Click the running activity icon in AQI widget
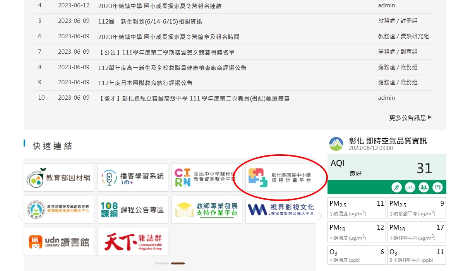 pyautogui.click(x=396, y=187)
